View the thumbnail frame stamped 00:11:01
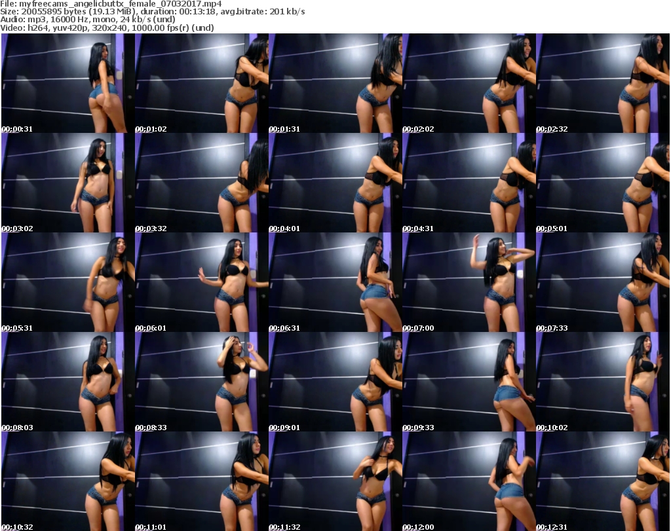 [x=202, y=481]
